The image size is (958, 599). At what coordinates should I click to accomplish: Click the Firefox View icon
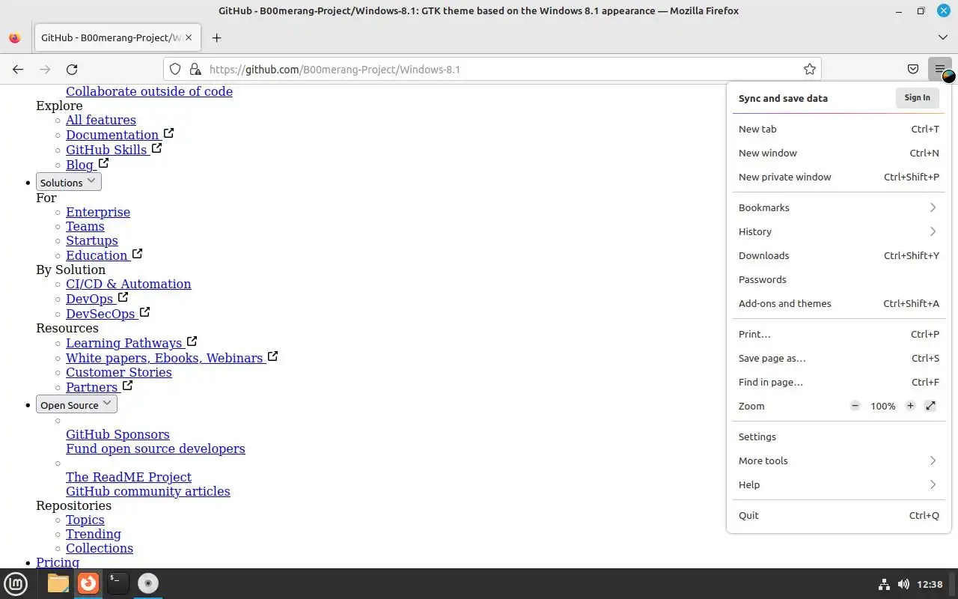[x=14, y=37]
